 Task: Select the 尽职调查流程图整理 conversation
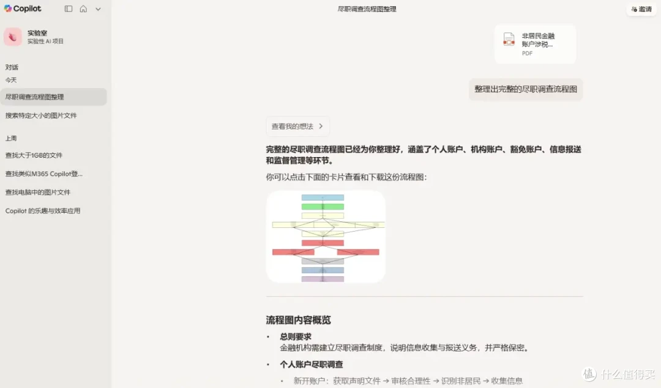point(53,97)
